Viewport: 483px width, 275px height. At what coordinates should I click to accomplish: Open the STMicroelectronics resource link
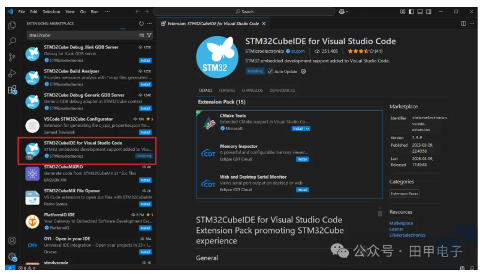407,235
